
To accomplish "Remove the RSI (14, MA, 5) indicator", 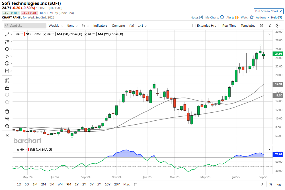I will pos(18,150).
